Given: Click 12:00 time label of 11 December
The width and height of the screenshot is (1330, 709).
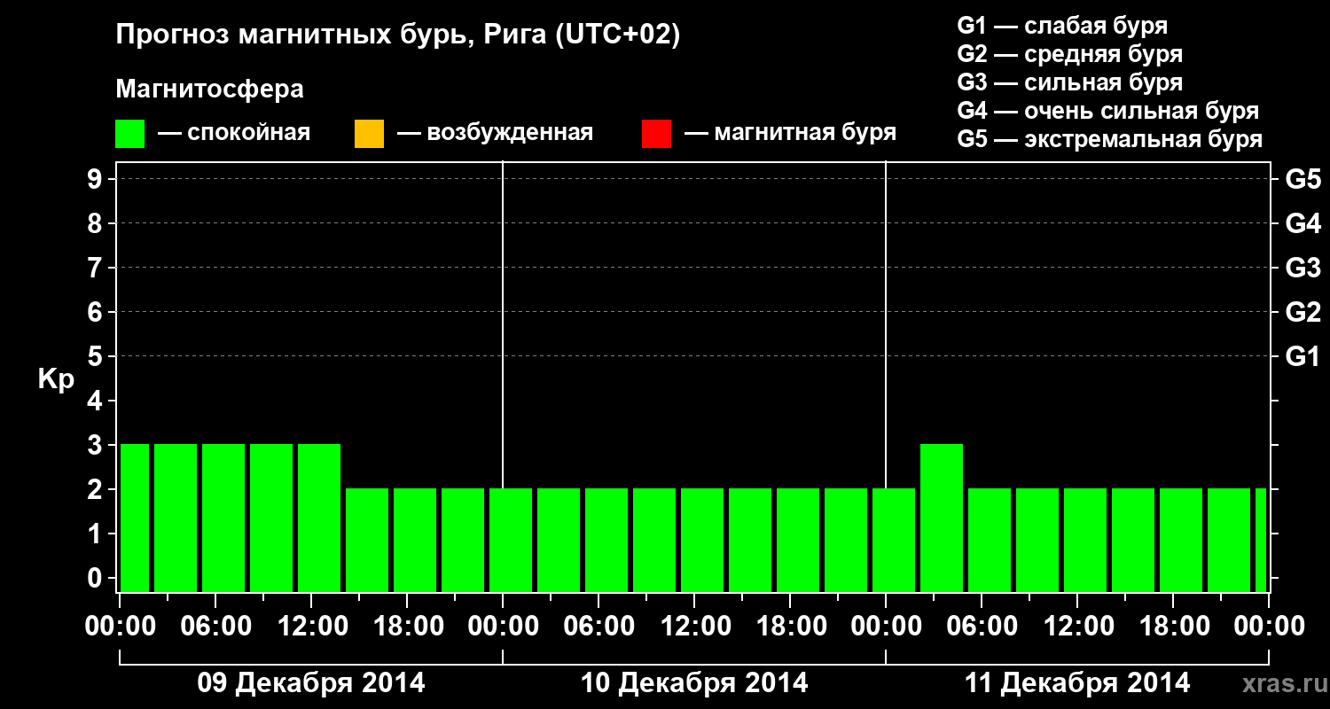Looking at the screenshot, I should click(1077, 627).
